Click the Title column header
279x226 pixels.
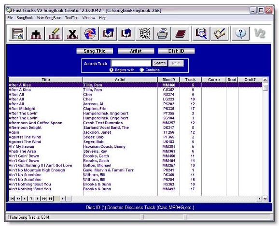pos(46,80)
